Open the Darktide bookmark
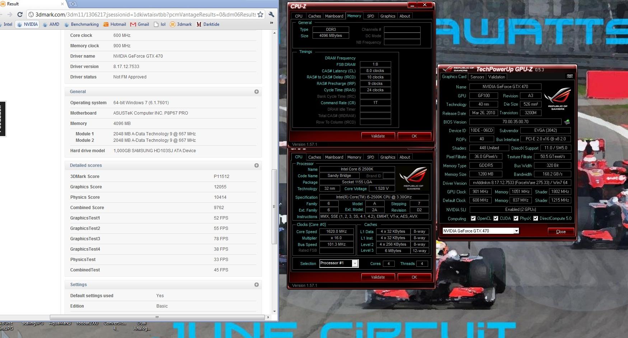The image size is (628, 338). coord(208,24)
